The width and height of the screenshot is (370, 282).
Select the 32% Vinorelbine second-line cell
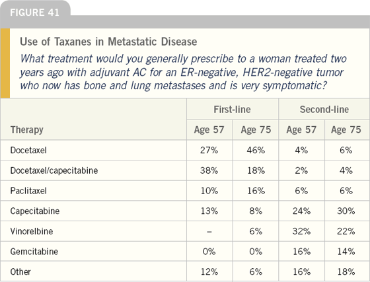[301, 231]
